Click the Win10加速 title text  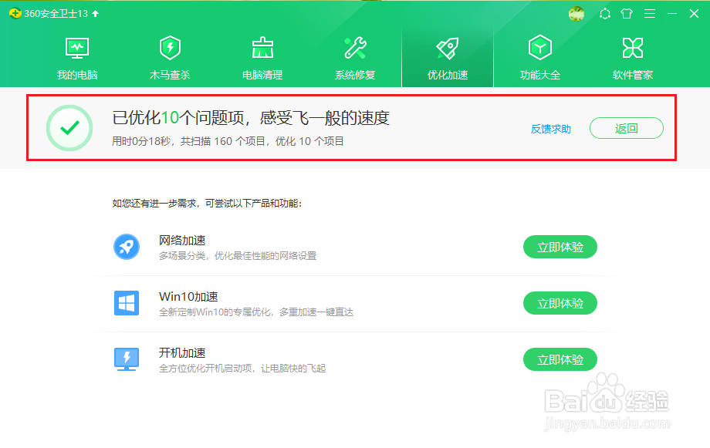pos(188,297)
